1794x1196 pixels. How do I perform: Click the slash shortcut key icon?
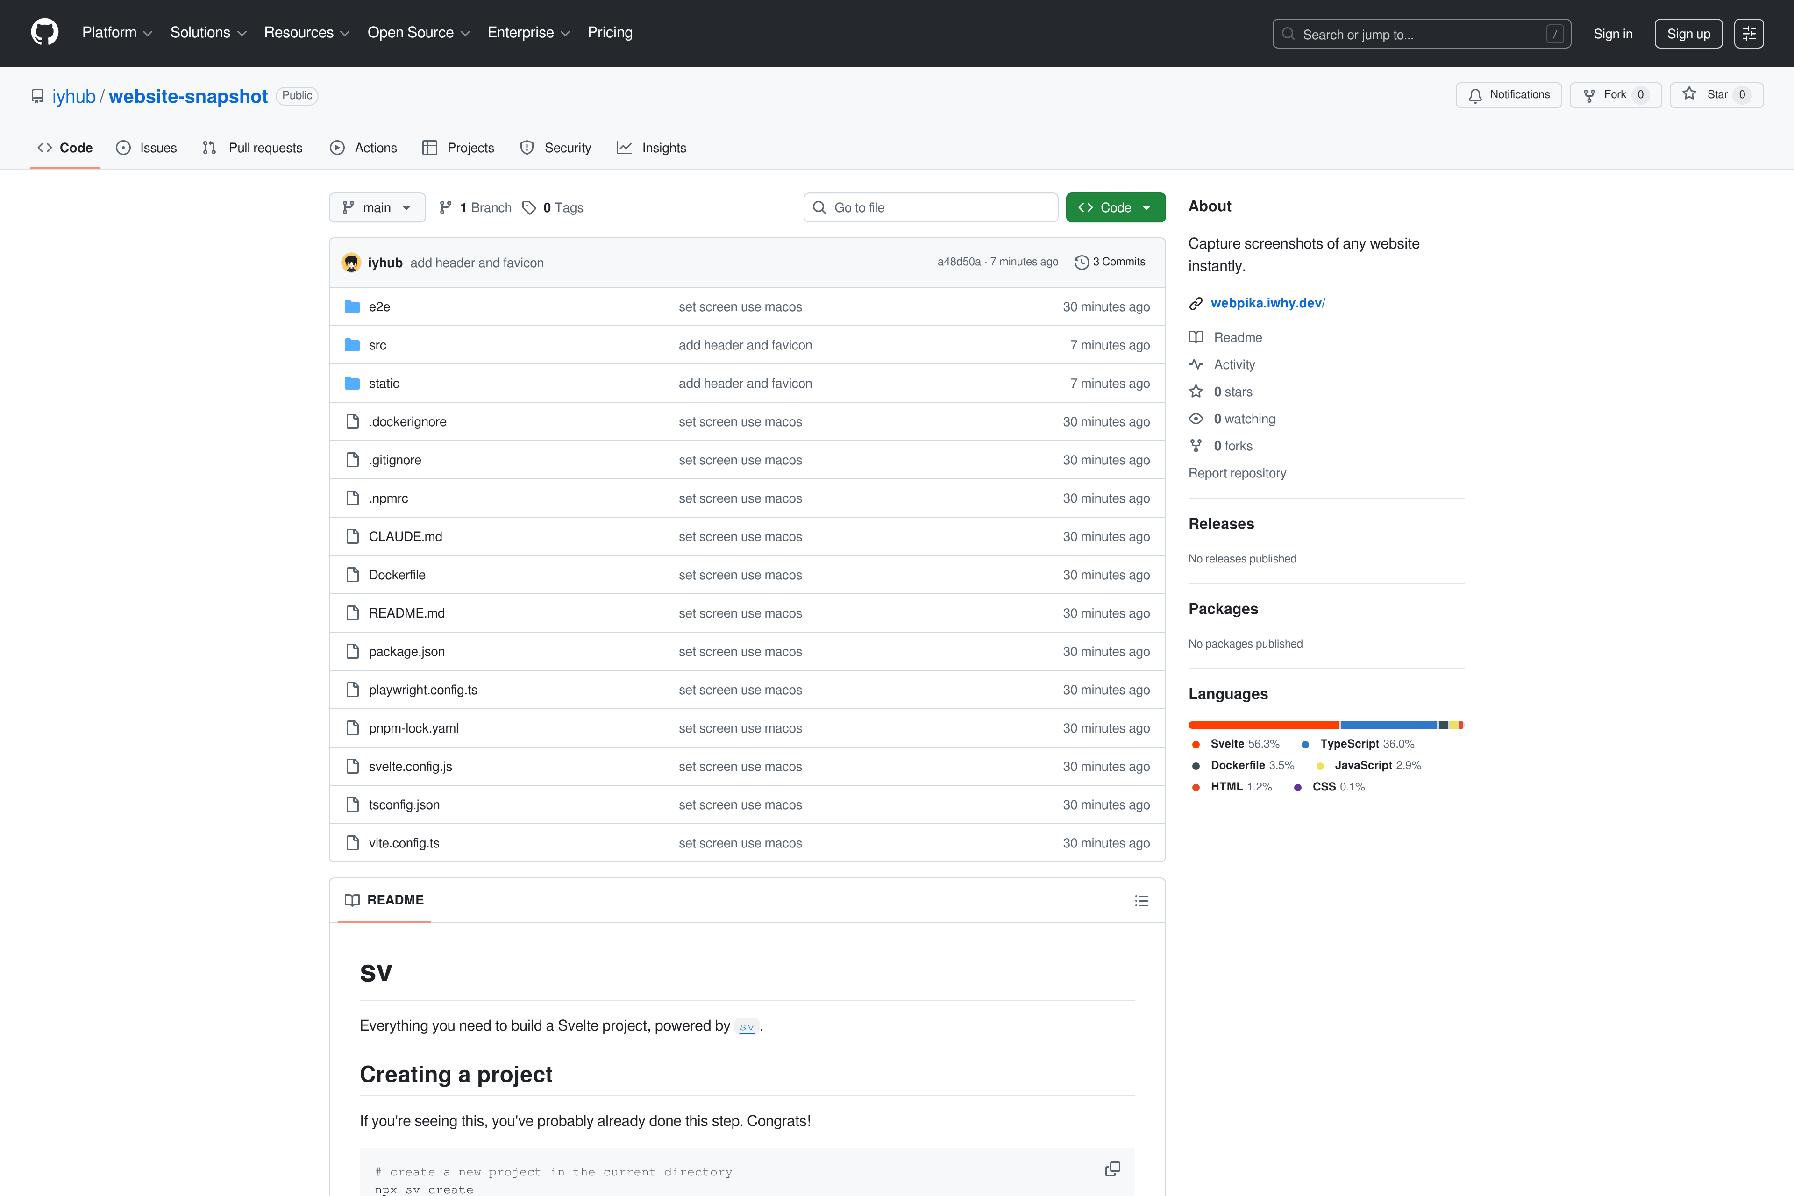point(1554,34)
